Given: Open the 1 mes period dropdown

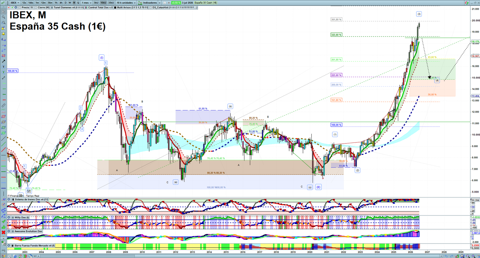Looking at the screenshot, I should coord(87,3).
